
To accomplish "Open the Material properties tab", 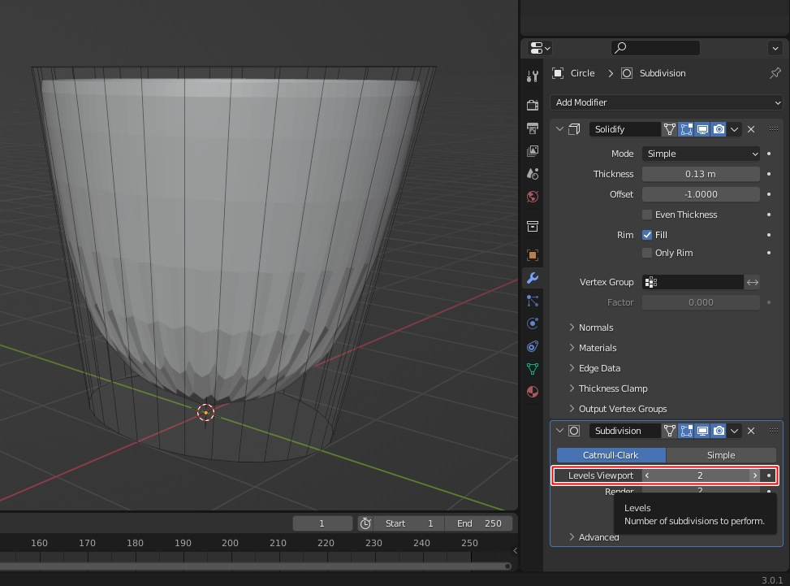I will pos(533,392).
